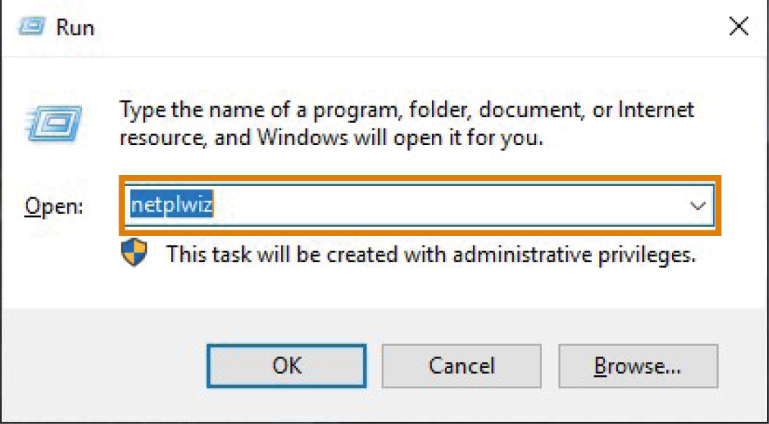The height and width of the screenshot is (424, 769).
Task: Expand the Open history dropdown arrow
Action: point(697,206)
